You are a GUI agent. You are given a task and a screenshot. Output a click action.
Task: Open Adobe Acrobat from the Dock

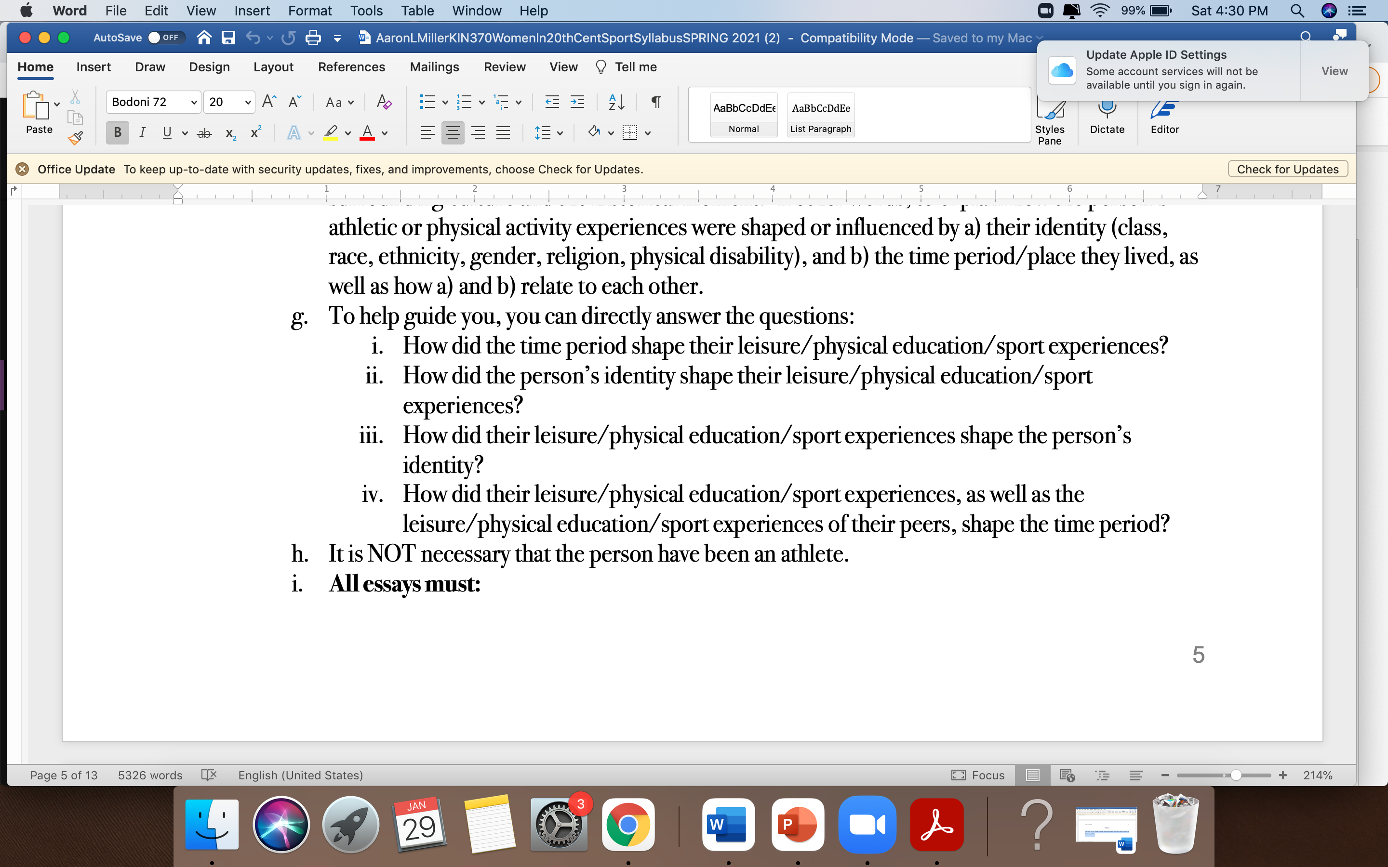(x=936, y=825)
